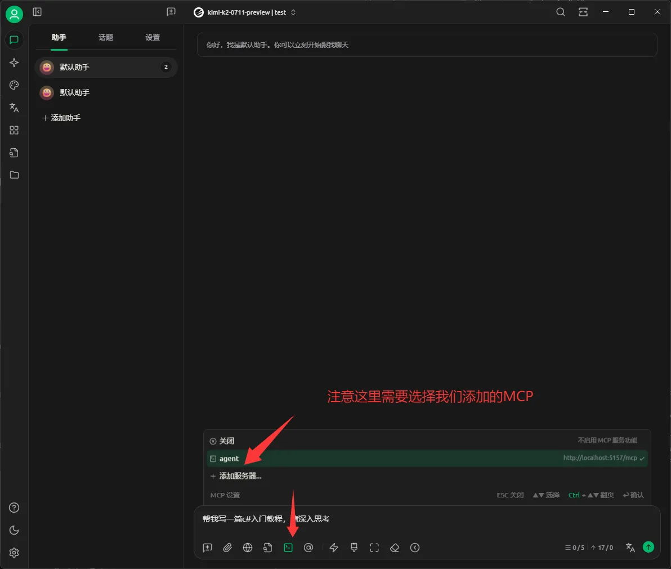
Task: Open the kimi-k2-0711-preview model dropdown
Action: (x=245, y=12)
